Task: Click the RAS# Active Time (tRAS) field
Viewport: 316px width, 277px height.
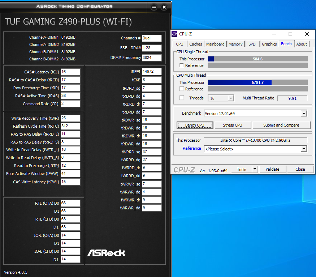Action: pos(70,95)
